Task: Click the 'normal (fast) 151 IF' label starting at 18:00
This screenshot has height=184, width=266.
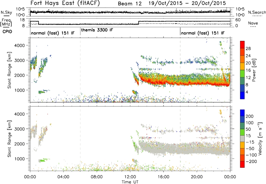Action: [203, 33]
